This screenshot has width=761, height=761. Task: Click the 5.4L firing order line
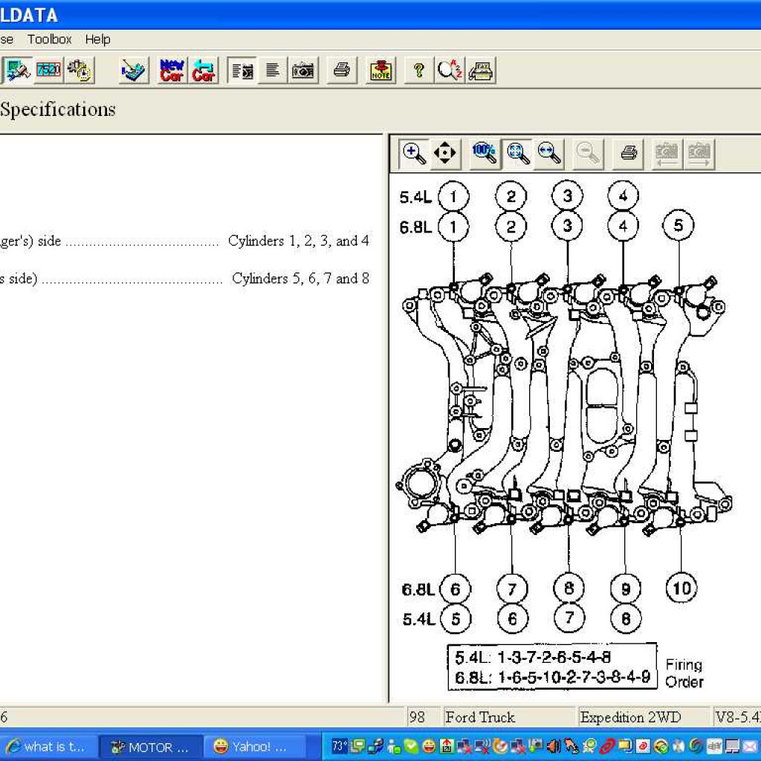[533, 657]
